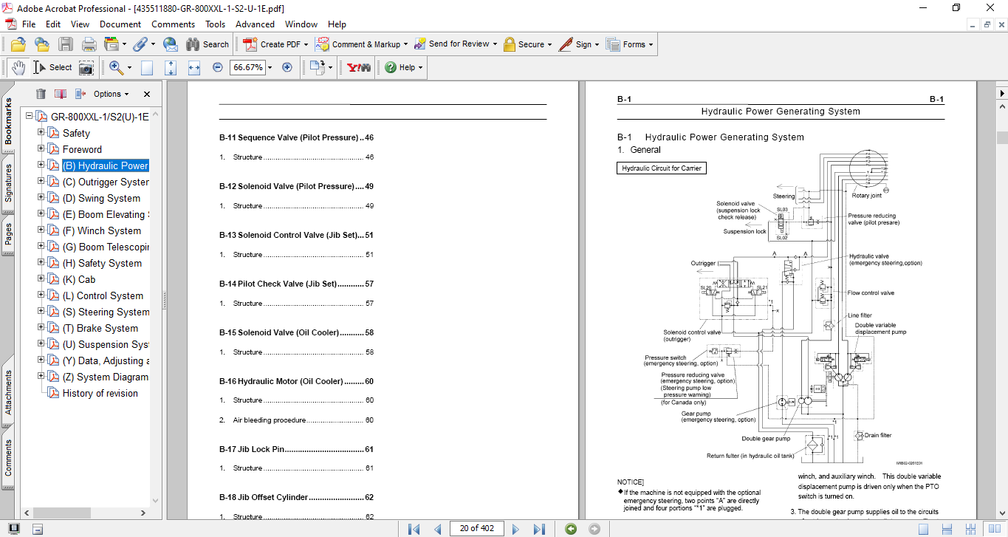
Task: Click the Save disk icon
Action: [x=66, y=44]
